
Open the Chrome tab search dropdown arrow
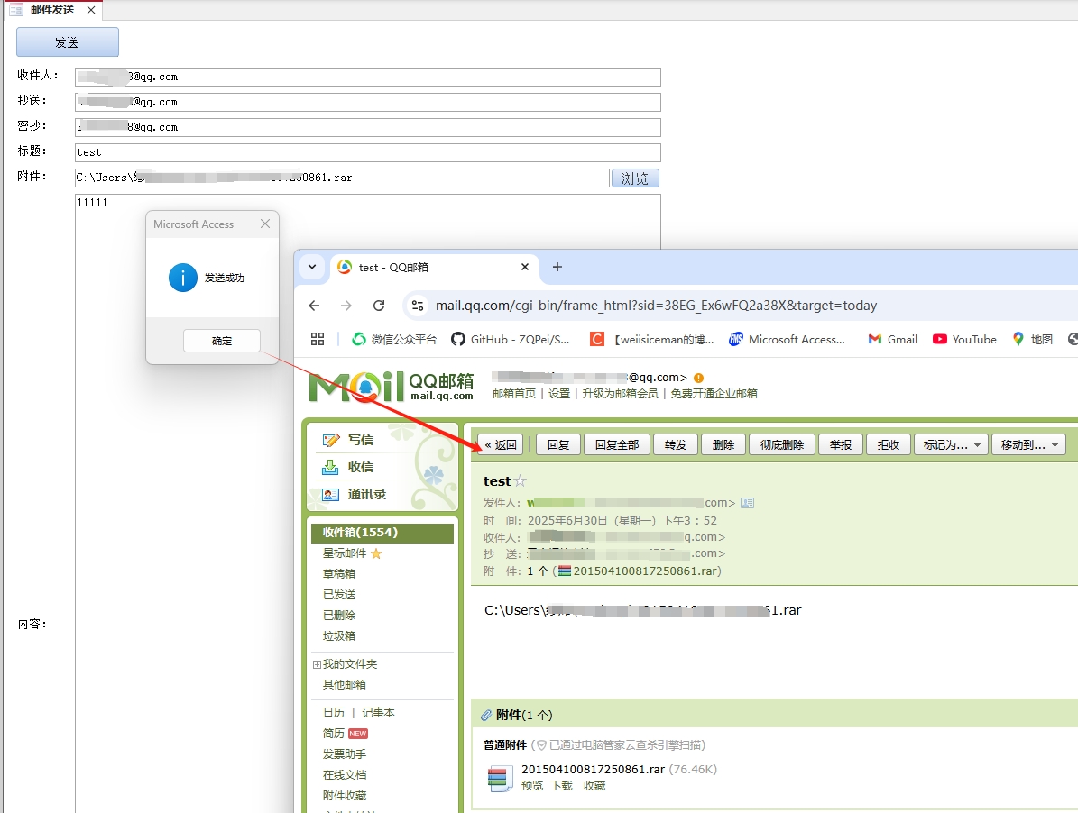point(312,267)
